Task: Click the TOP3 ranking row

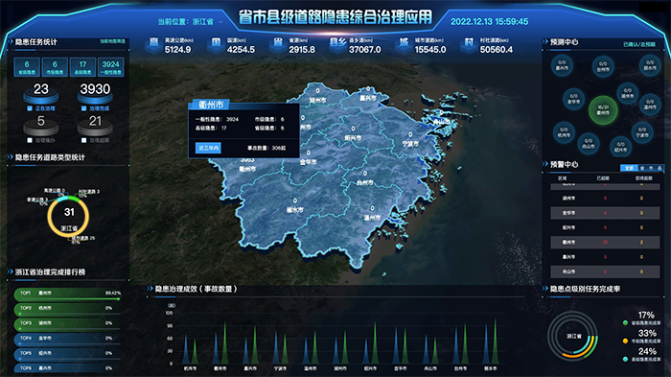Action: click(x=68, y=324)
